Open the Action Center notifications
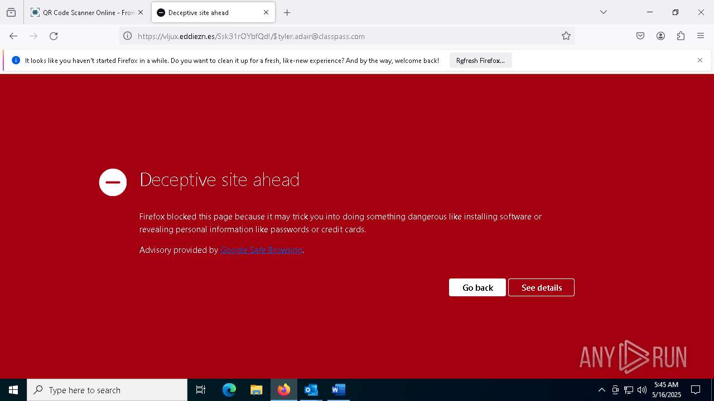 pyautogui.click(x=696, y=390)
